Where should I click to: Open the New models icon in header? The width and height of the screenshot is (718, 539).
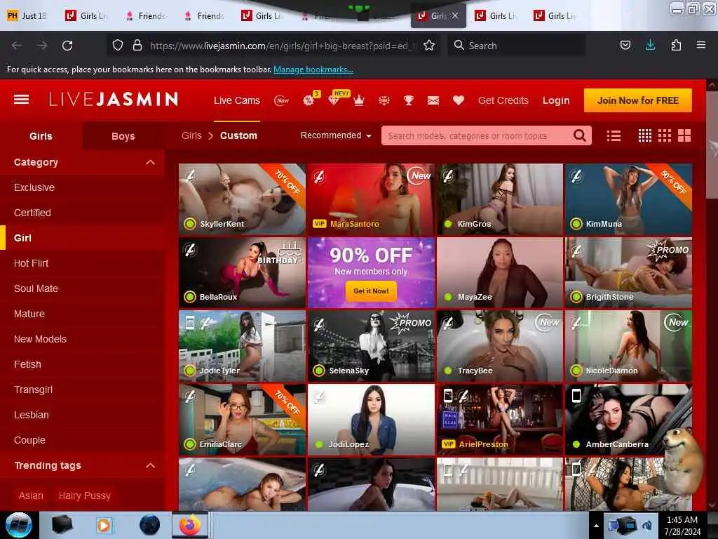click(282, 100)
